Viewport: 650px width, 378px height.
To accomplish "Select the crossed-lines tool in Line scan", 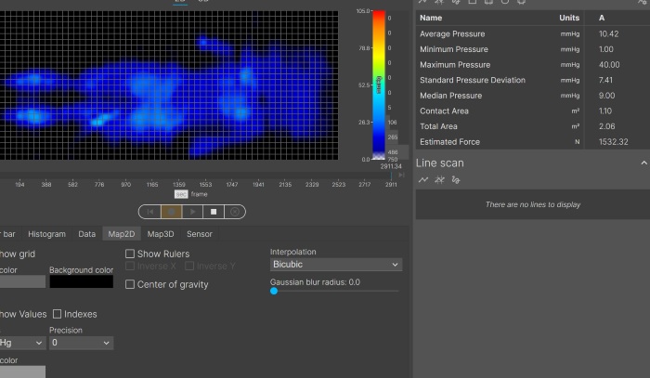I will tap(439, 180).
